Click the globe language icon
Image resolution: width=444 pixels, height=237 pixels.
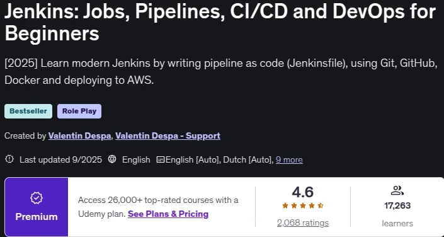(112, 159)
